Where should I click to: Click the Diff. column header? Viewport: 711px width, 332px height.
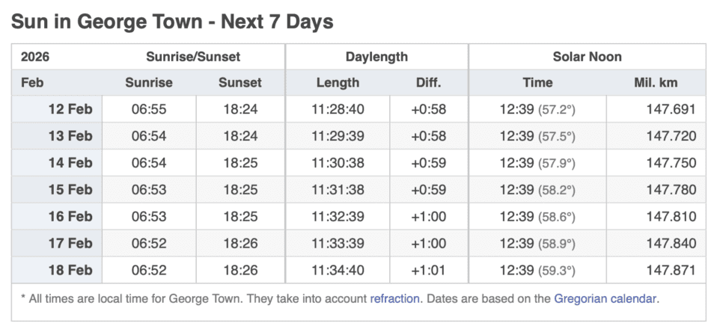pos(428,83)
